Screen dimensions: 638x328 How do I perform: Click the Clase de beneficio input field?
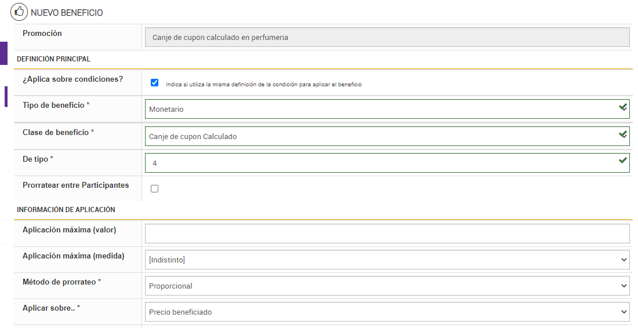pyautogui.click(x=377, y=136)
